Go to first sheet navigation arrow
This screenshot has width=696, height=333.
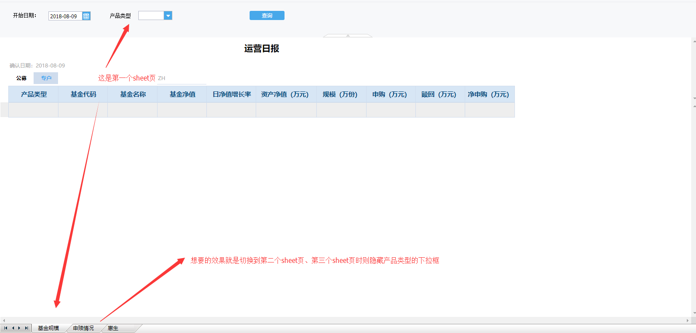tap(6, 328)
